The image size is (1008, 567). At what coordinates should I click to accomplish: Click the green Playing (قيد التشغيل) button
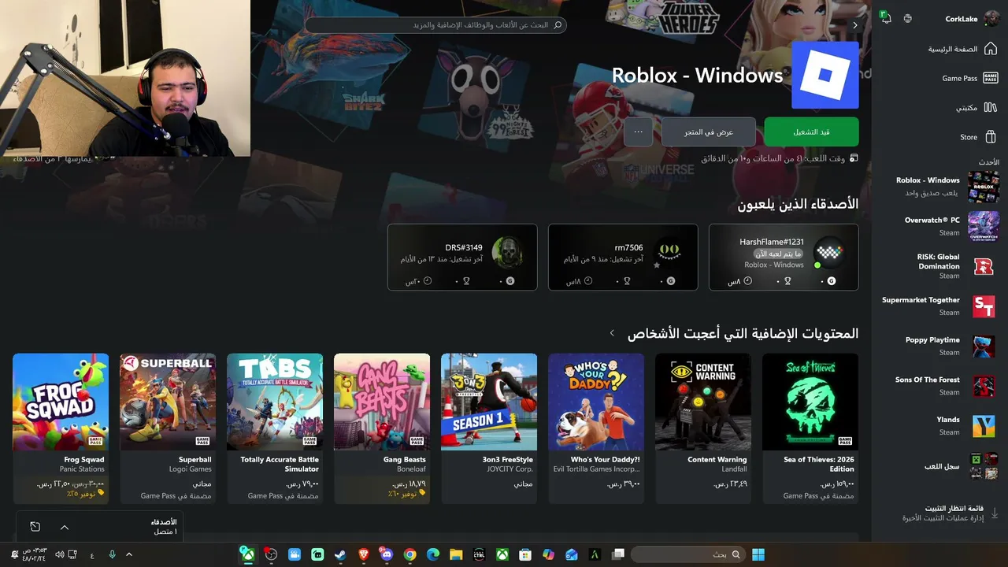point(811,132)
